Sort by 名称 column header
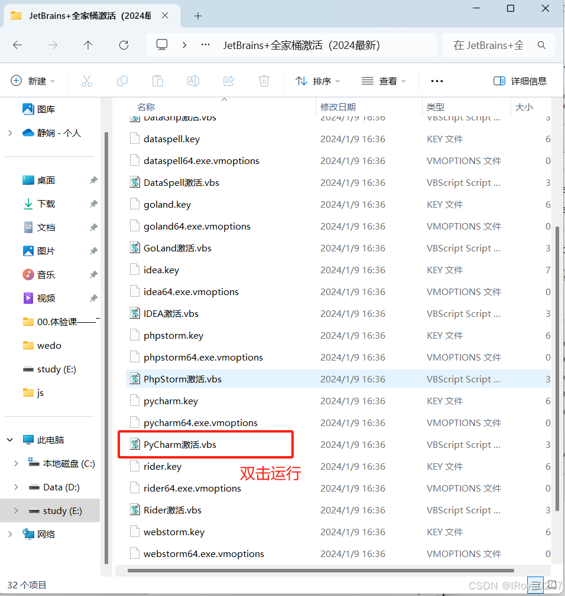The height and width of the screenshot is (596, 565). pyautogui.click(x=146, y=107)
